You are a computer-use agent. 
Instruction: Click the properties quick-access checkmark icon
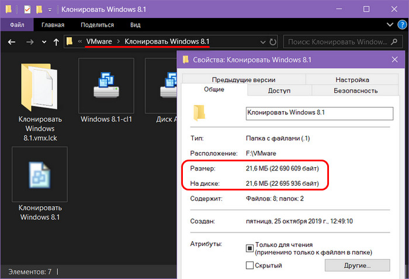27,10
